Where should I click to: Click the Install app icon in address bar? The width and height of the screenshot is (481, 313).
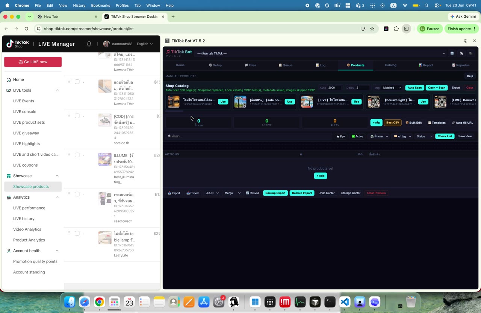tap(363, 29)
